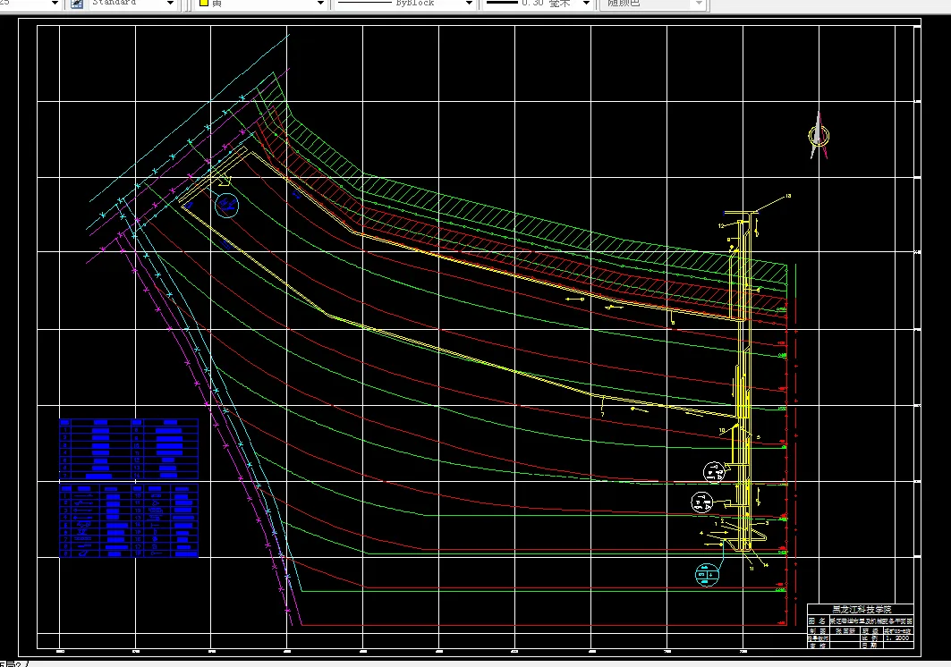Click the 1:2000 scale cell in title block
Viewport: 951px width, 667px height.
pos(896,637)
